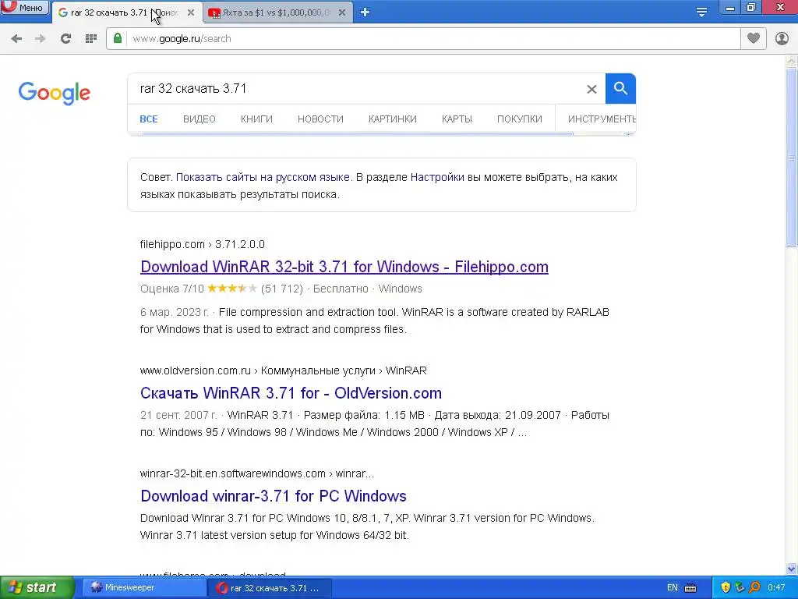798x599 pixels.
Task: Click 'Показать сайты на русском языке' link
Action: point(263,177)
